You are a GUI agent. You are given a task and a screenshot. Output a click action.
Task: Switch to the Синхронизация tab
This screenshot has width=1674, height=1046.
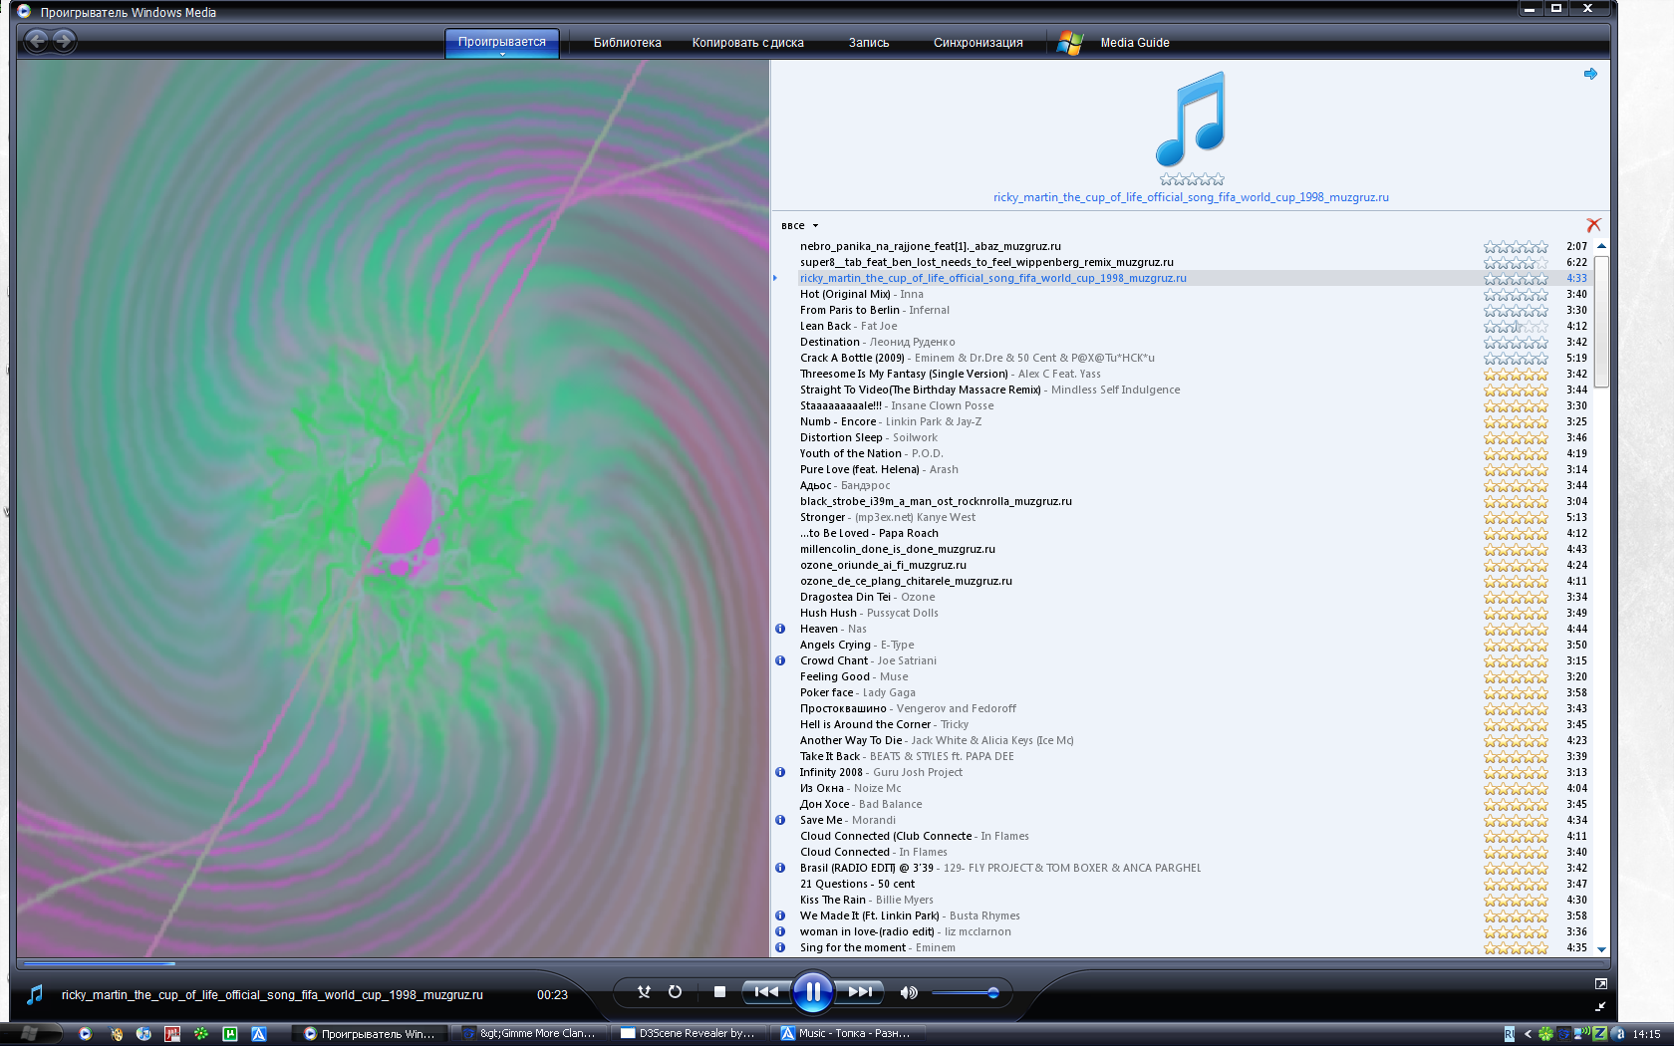coord(977,43)
